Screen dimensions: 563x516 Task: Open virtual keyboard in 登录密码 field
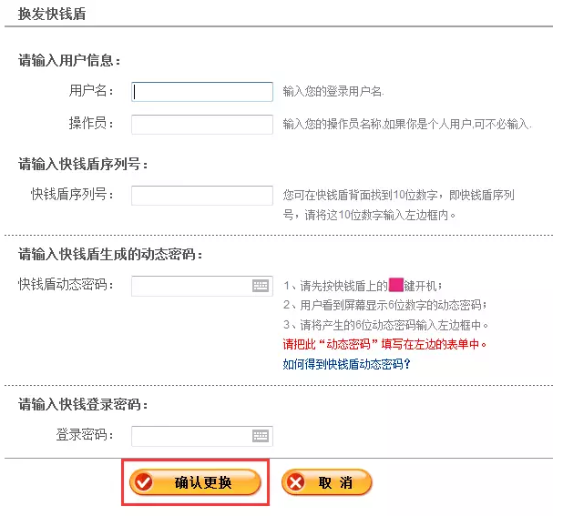(x=261, y=436)
